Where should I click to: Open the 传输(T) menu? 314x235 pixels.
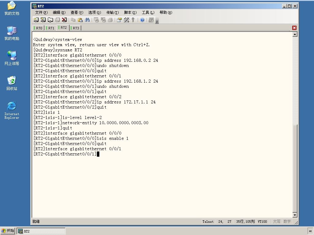point(113,12)
